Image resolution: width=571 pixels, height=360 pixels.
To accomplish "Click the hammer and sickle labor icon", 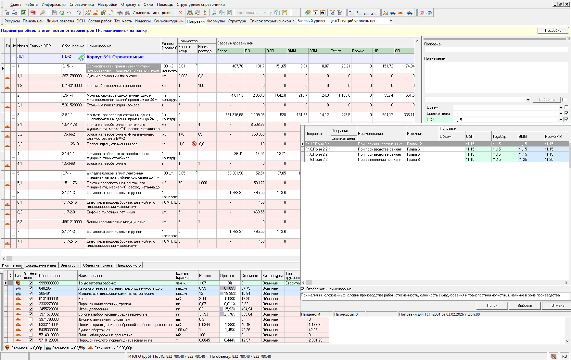I will point(385,13).
